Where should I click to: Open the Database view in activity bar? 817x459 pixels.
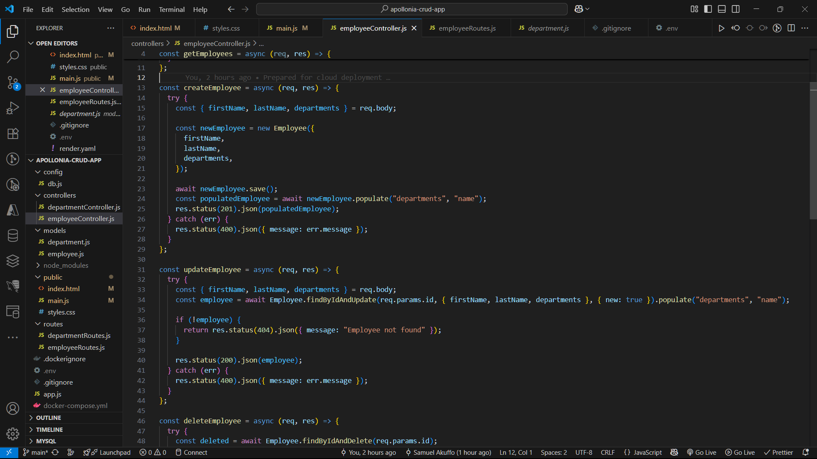[13, 235]
